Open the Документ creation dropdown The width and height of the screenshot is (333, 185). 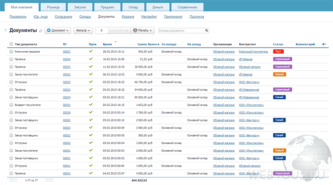tap(58, 30)
